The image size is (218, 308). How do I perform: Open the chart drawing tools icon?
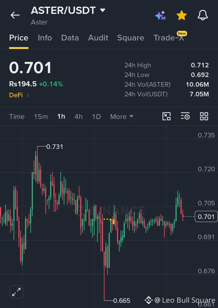coord(167,116)
